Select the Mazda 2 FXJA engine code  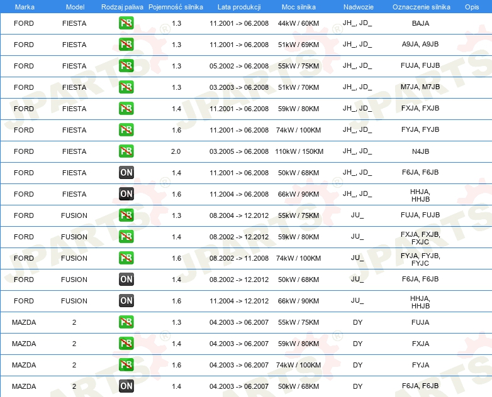420,344
